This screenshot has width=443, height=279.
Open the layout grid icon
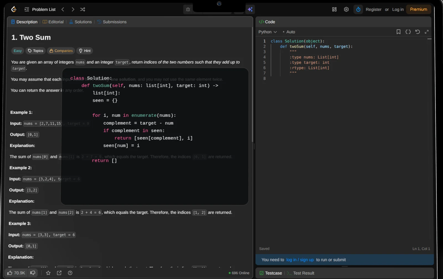(x=334, y=9)
